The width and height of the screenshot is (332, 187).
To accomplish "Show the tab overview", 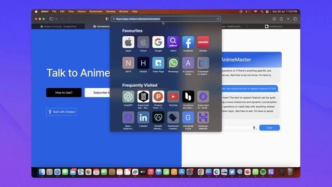I will pyautogui.click(x=295, y=19).
